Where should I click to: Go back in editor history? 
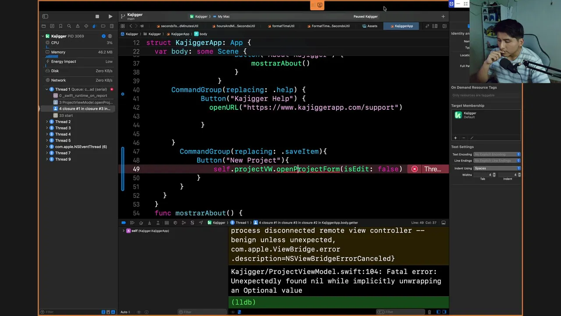click(x=131, y=26)
